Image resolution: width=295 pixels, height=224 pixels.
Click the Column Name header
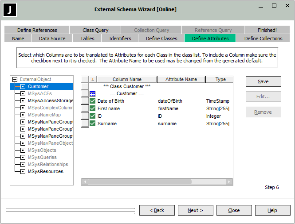point(127,79)
